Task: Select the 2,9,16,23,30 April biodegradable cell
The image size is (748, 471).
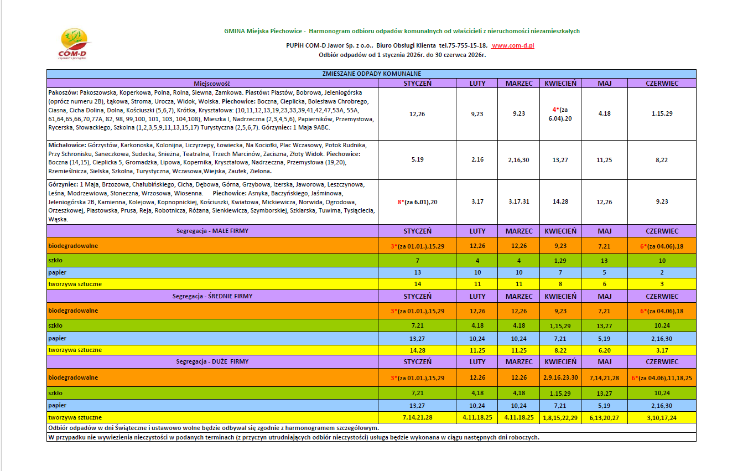Action: tap(560, 377)
